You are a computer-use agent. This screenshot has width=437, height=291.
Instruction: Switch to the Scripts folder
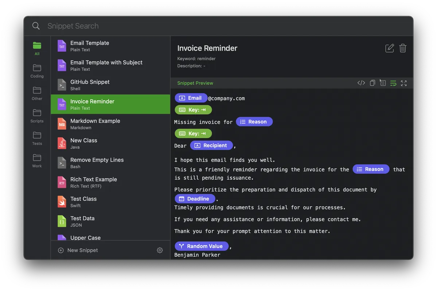(x=37, y=116)
